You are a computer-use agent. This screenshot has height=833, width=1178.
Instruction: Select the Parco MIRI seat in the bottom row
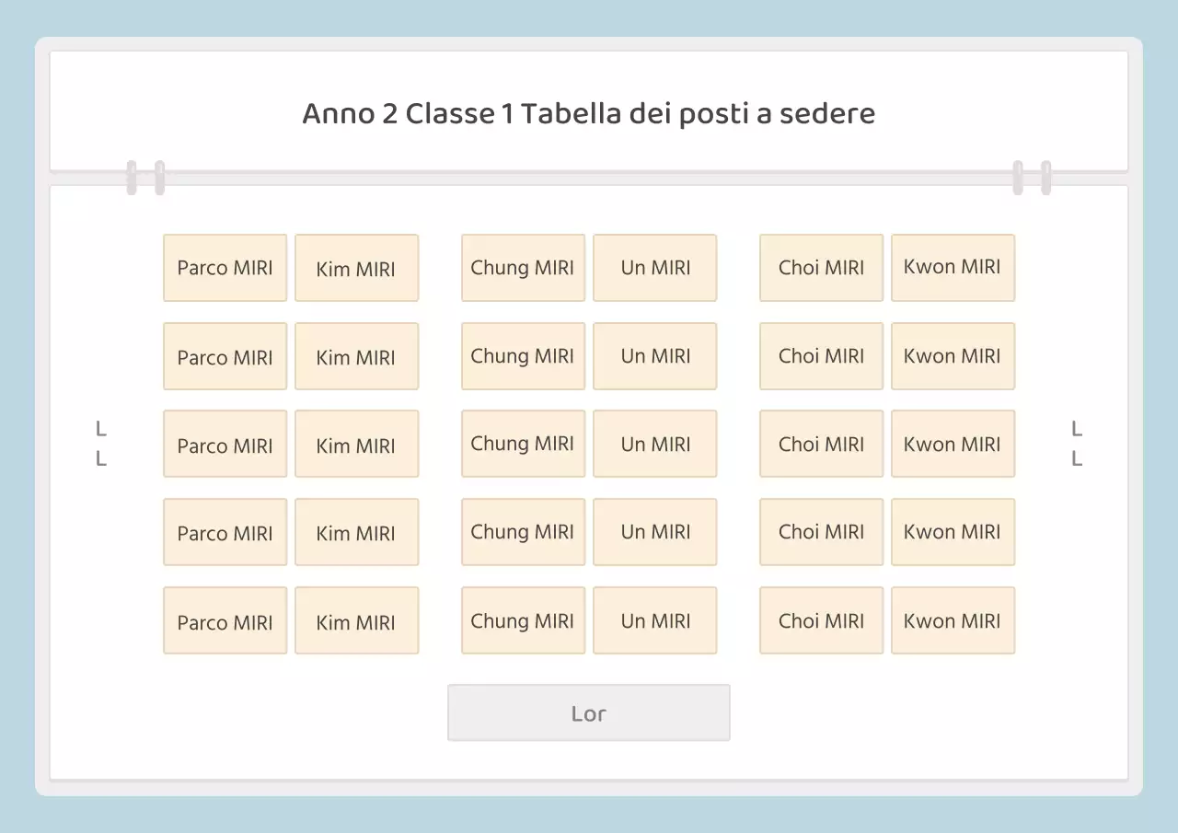click(x=225, y=620)
